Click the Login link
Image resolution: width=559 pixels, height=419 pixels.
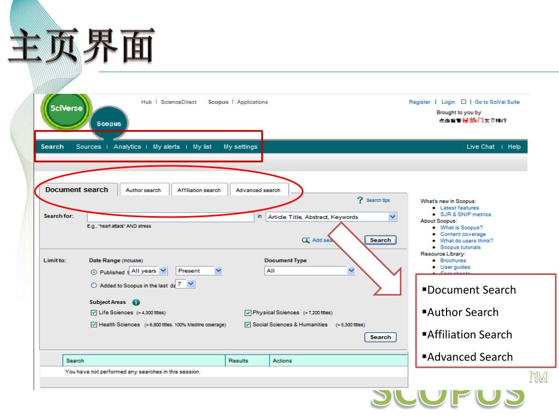coord(448,102)
